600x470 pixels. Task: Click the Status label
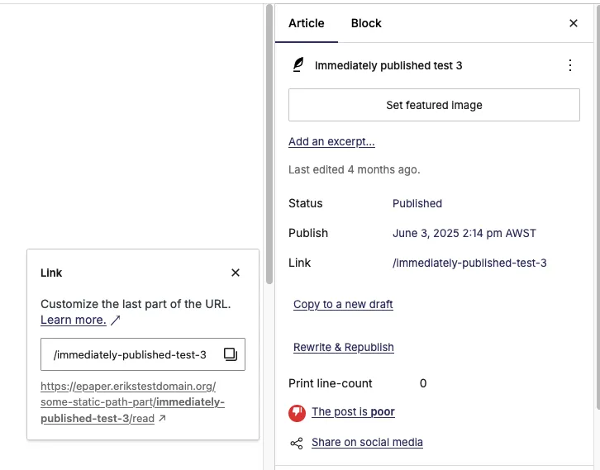point(305,203)
